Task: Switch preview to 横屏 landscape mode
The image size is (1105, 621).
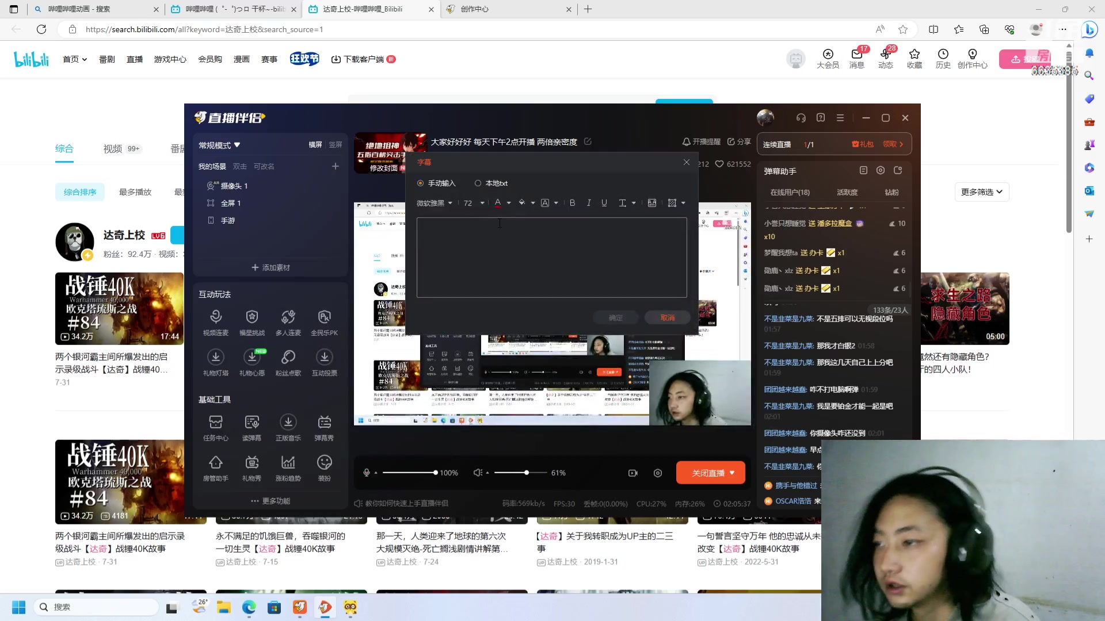Action: (x=315, y=145)
